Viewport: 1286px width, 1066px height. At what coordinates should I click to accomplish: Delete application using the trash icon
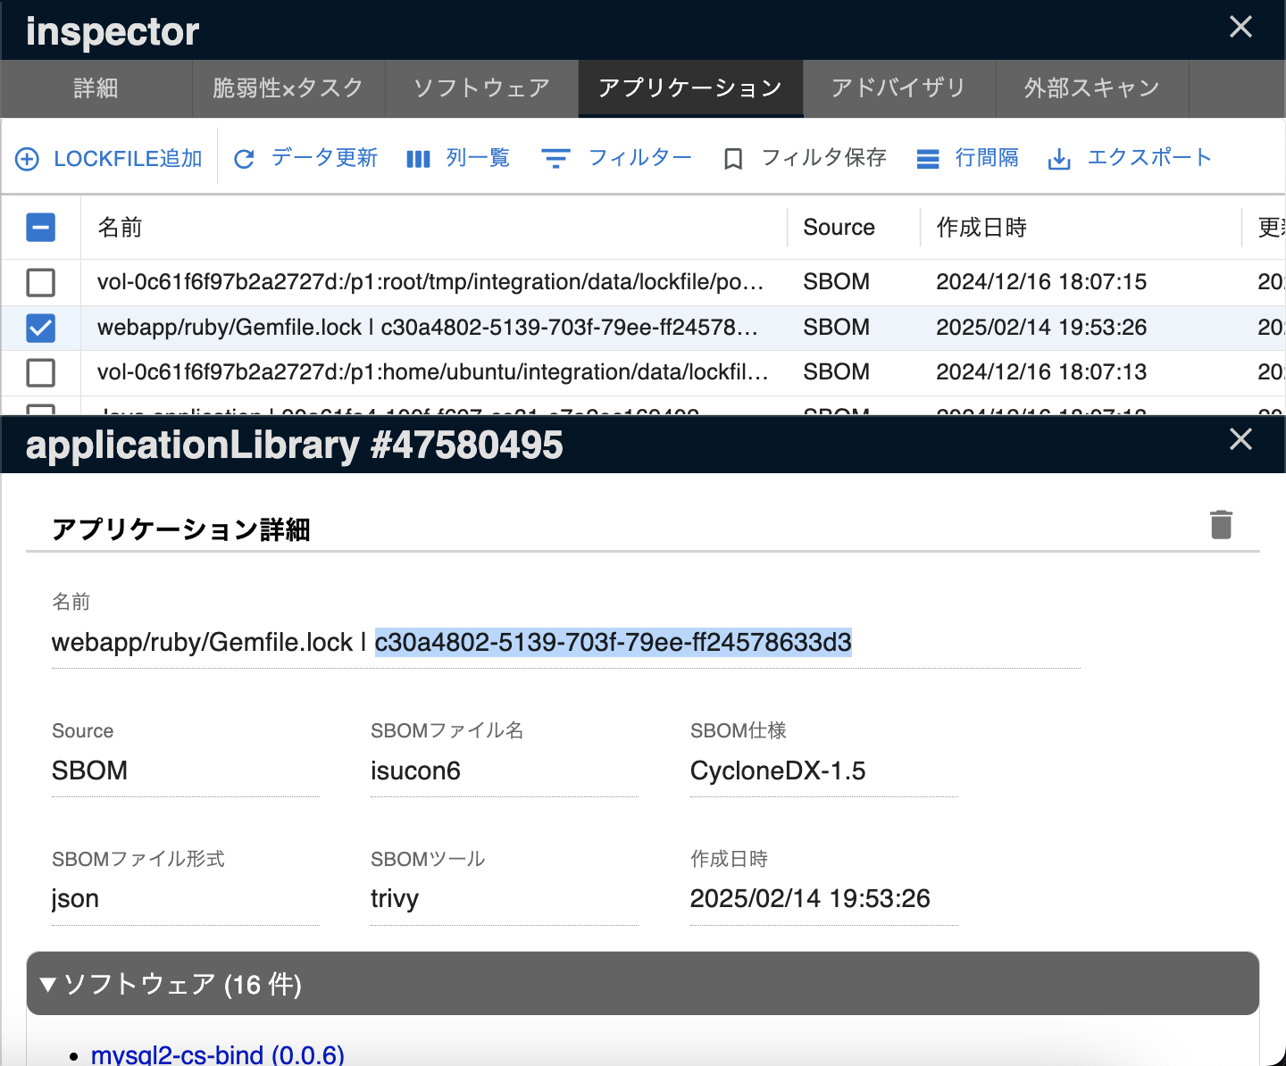1221,524
